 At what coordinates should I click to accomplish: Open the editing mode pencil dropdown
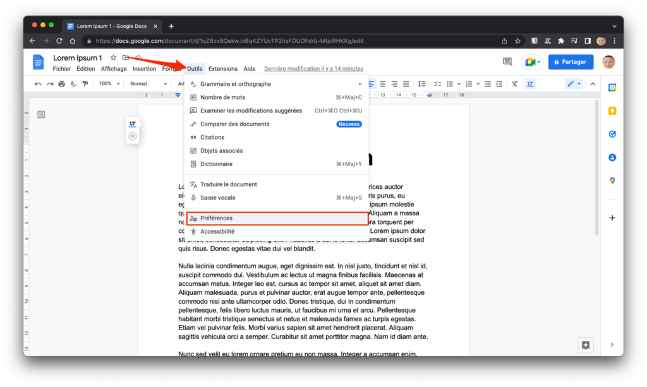tap(574, 84)
